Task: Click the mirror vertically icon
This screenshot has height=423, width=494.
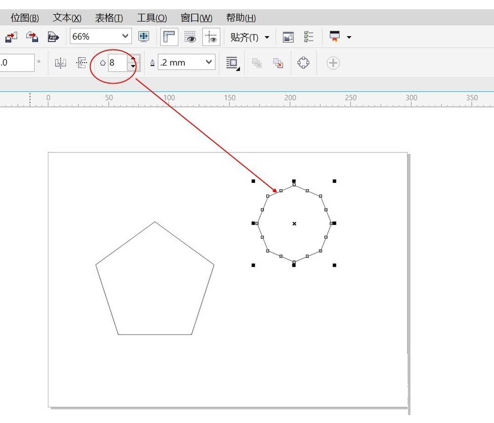Action: coord(82,62)
